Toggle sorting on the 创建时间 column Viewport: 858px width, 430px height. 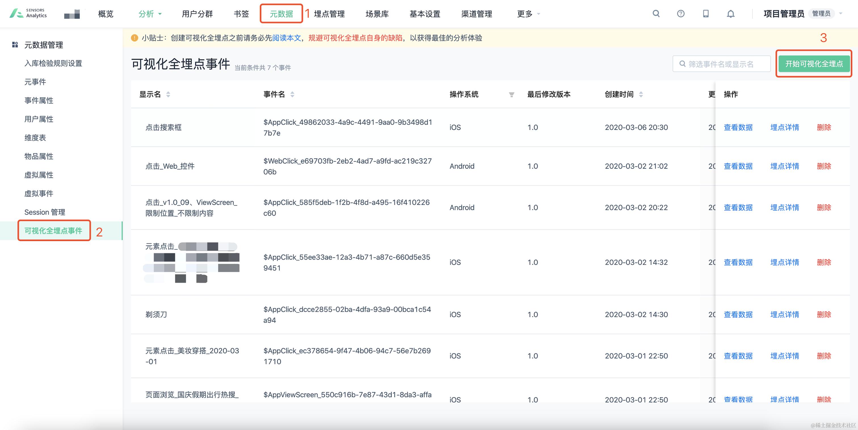[x=641, y=94]
